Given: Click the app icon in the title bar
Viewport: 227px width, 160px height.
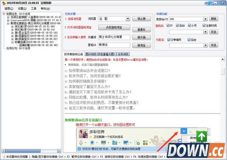Looking at the screenshot, I should 4,3.
